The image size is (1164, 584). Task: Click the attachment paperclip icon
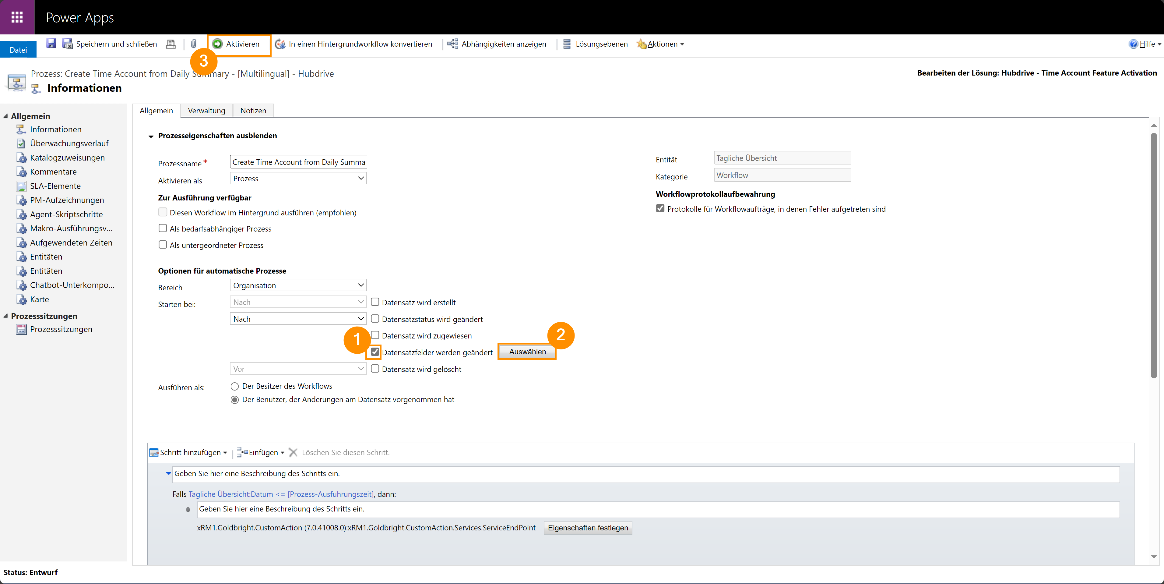[x=193, y=44]
